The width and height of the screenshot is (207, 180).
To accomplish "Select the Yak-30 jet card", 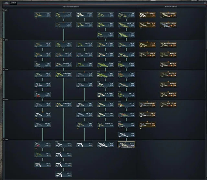I will 43,165.
